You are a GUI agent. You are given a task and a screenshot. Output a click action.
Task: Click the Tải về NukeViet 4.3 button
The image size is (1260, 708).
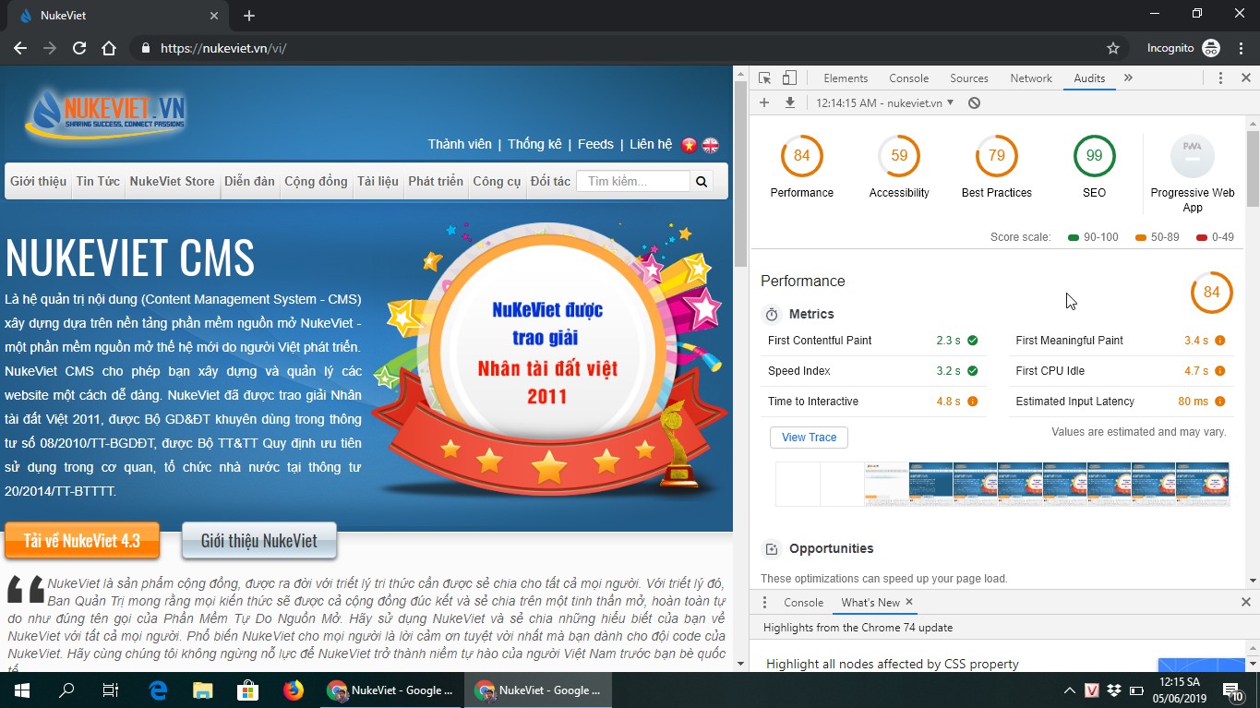(82, 541)
